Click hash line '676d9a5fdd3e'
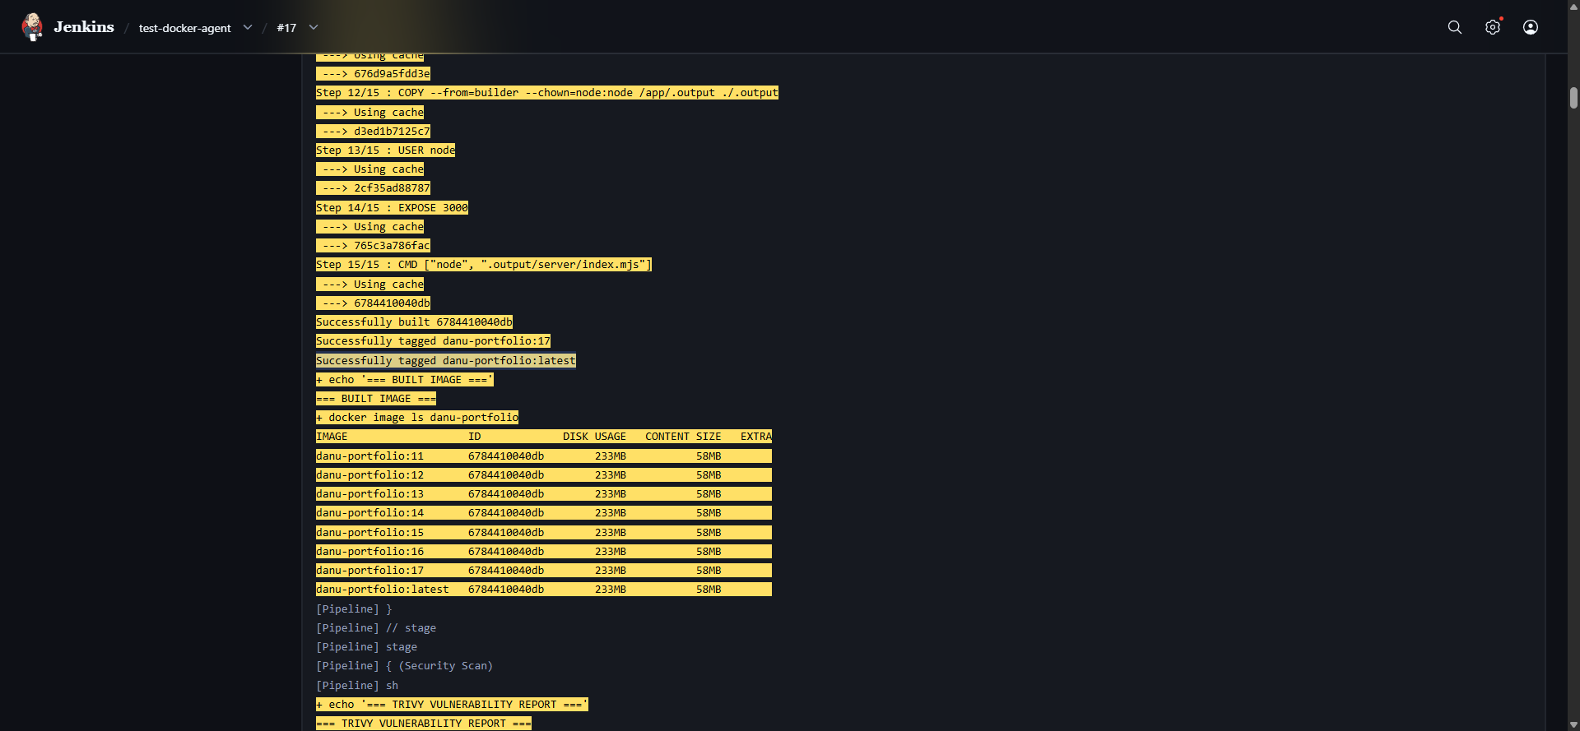 click(x=373, y=74)
